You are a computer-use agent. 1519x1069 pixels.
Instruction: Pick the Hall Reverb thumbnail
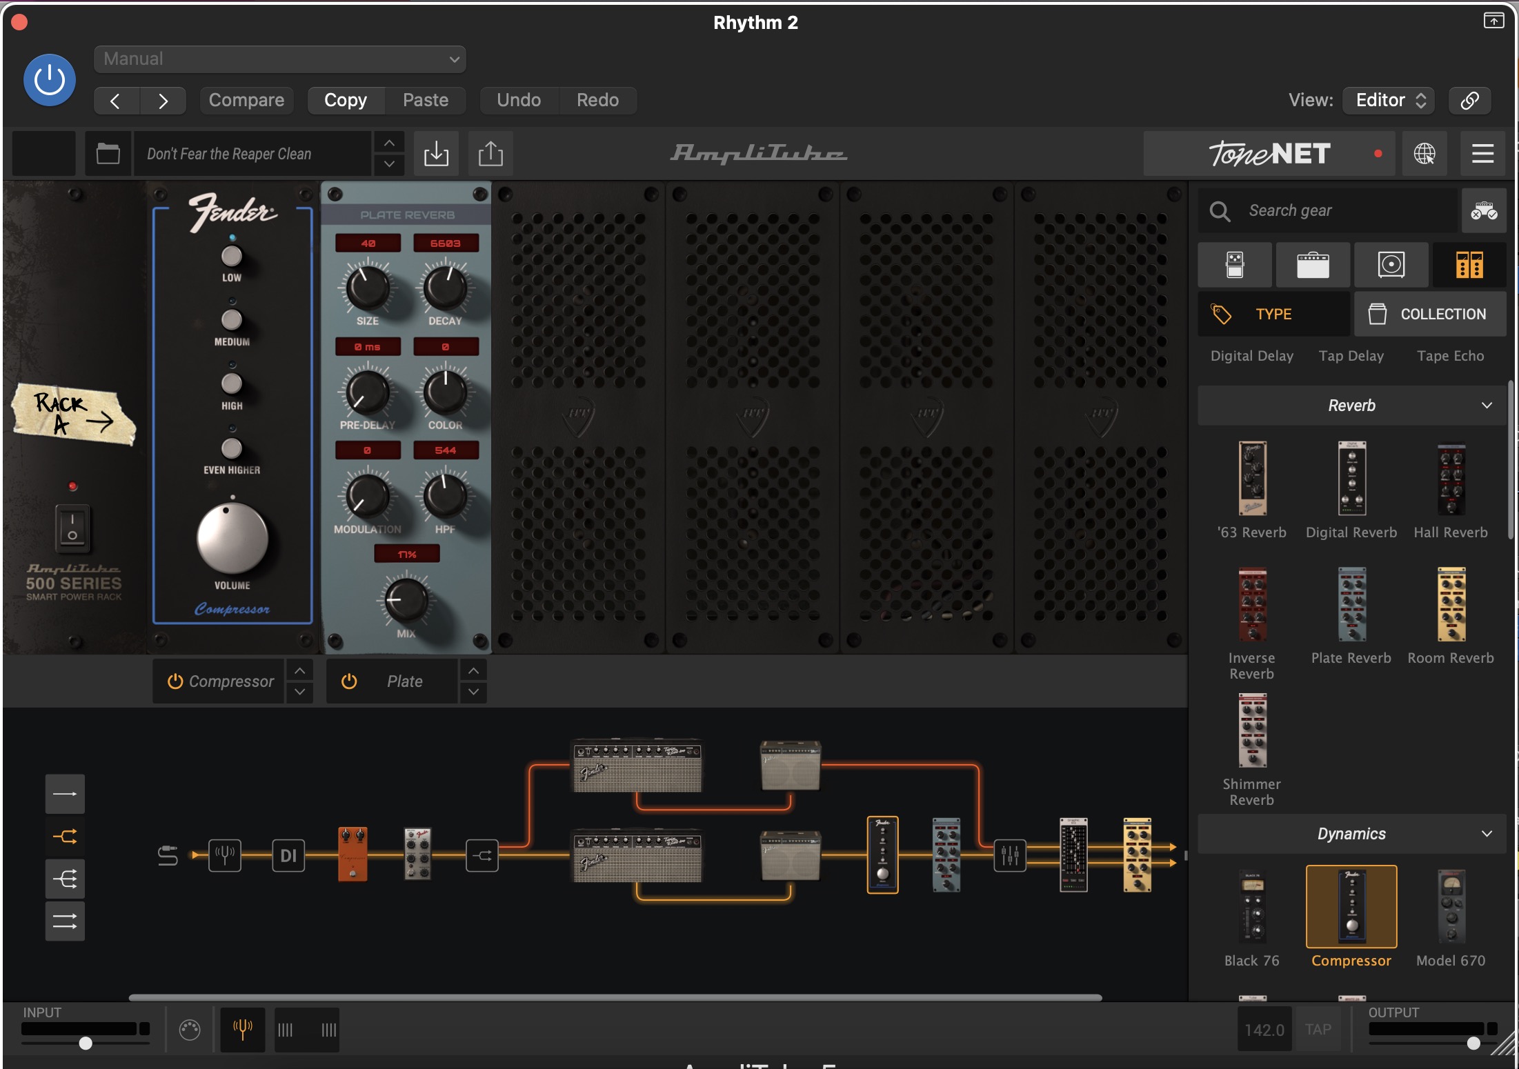[x=1451, y=479]
